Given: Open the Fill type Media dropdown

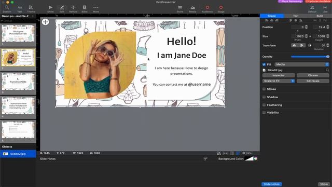Looking at the screenshot, I should point(302,64).
